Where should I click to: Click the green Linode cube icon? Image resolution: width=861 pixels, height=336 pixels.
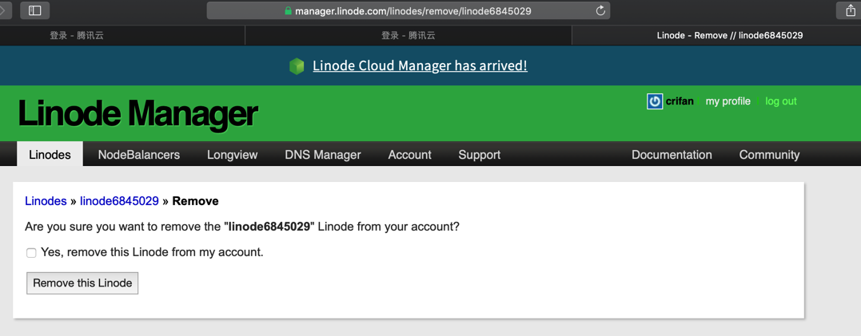tap(297, 66)
